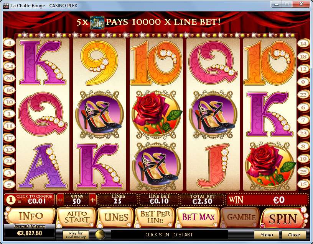Open the INFO paytable

pyautogui.click(x=30, y=216)
